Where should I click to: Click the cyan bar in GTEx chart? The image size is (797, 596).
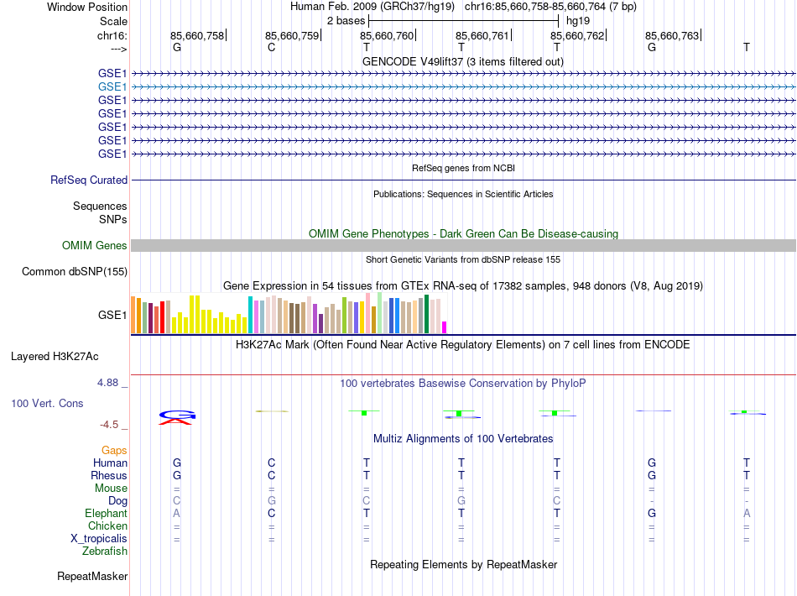[250, 315]
